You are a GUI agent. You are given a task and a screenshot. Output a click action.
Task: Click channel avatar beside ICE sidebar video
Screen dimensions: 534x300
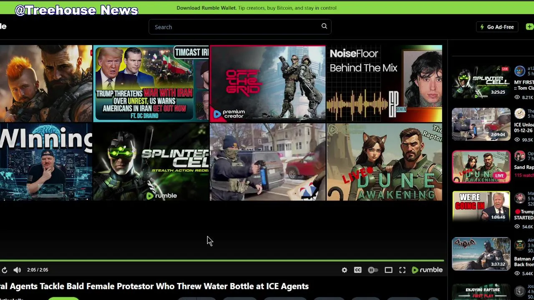coord(519,113)
